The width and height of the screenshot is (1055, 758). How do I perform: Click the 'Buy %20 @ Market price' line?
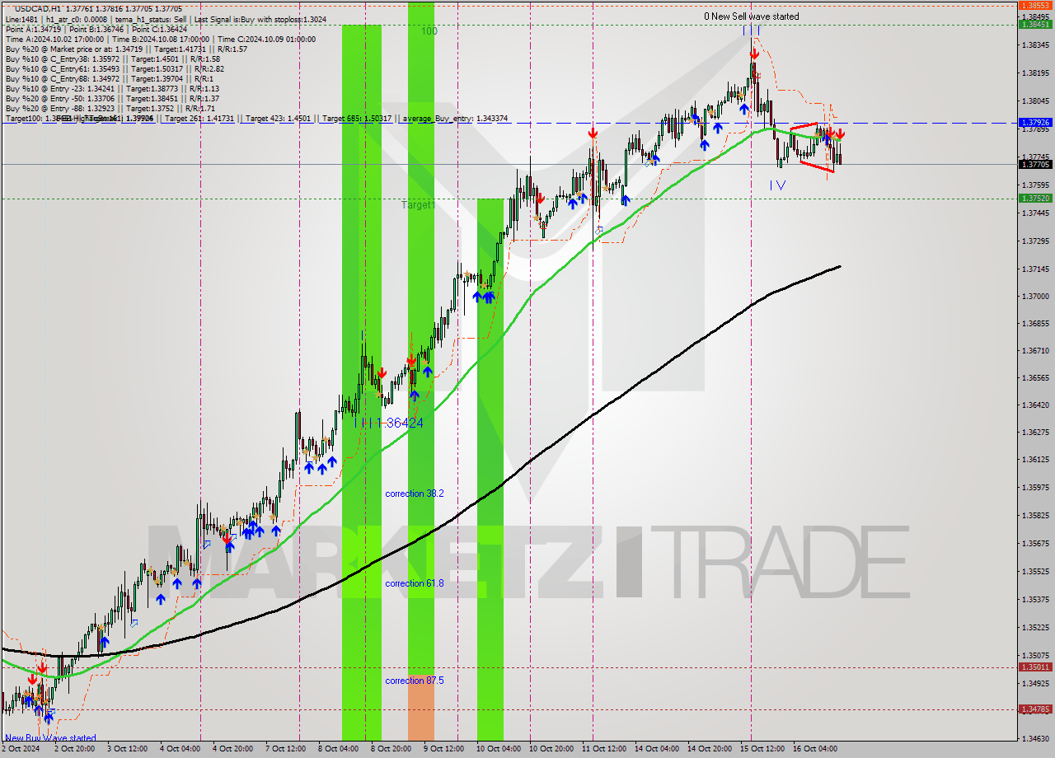(126, 49)
